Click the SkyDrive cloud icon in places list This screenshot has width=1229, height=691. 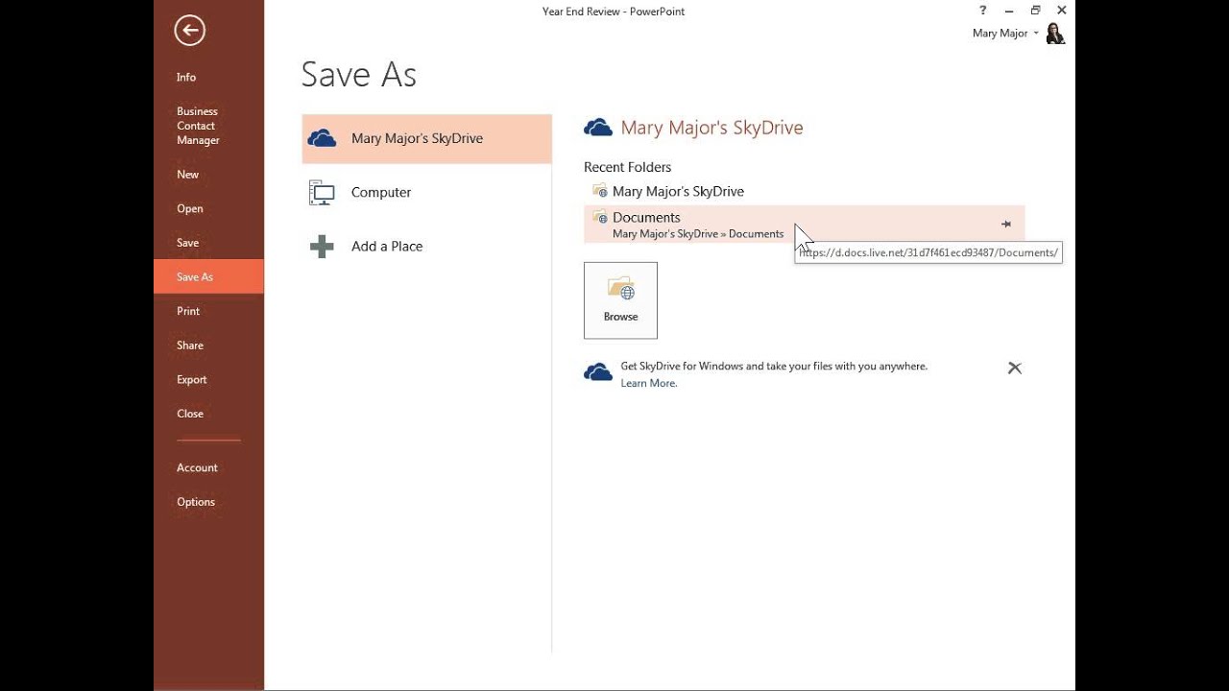click(323, 138)
